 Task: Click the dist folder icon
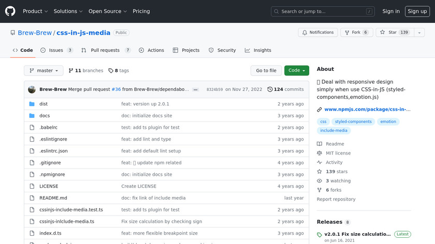(32, 104)
